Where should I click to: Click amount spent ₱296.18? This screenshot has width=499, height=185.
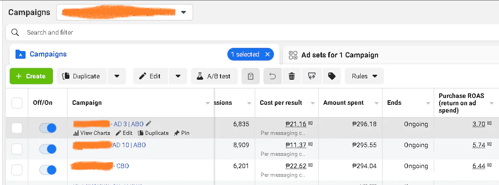(x=364, y=124)
